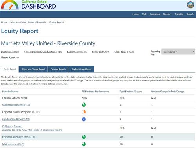Click the orange English Learner Progress performance icon
Screen dimensions: 196x149
[84, 112]
